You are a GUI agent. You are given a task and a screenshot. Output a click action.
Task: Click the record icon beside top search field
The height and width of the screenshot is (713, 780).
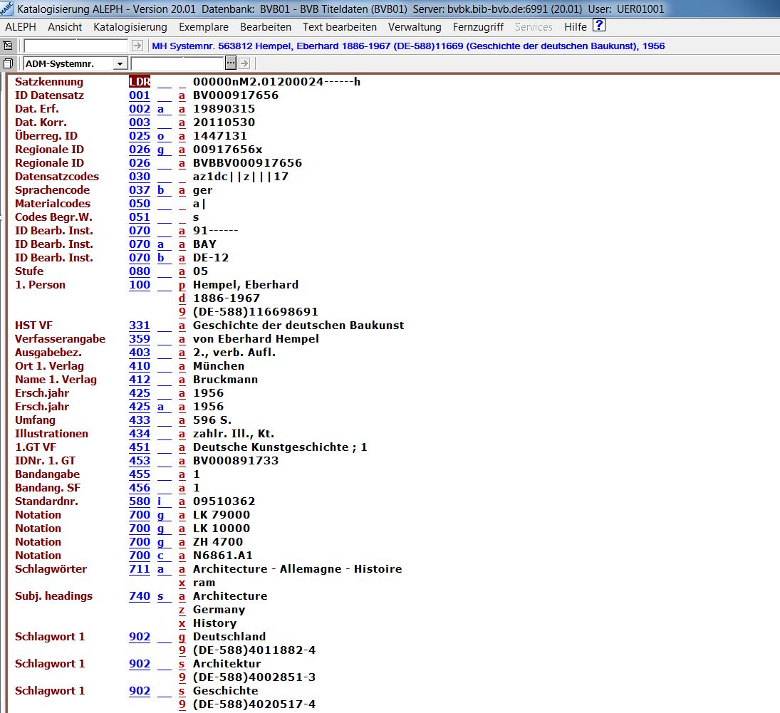point(8,46)
